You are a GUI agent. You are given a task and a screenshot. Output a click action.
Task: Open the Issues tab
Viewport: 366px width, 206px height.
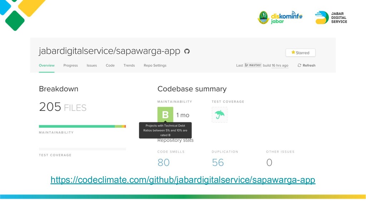pos(92,65)
